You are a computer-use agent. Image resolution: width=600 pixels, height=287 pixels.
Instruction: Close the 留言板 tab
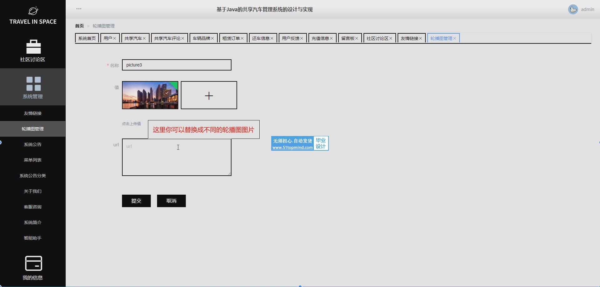tap(357, 38)
